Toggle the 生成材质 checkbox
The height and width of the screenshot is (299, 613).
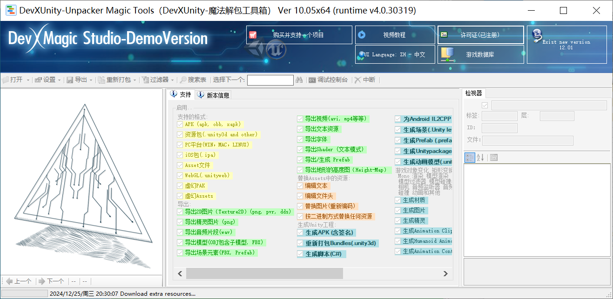[398, 200]
